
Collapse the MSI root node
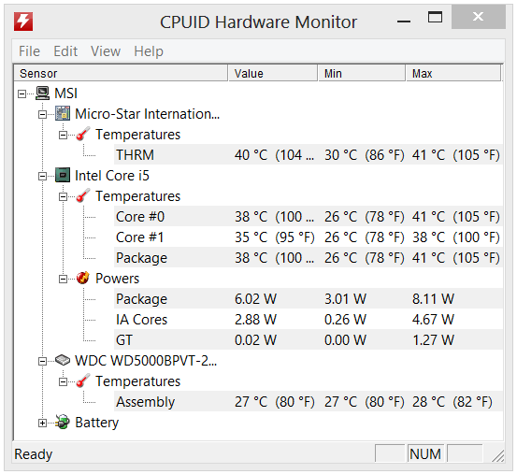pos(22,93)
